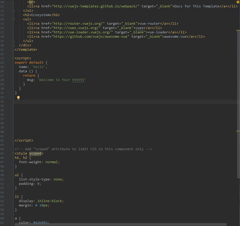Click the HTML comment about scoped attribute
Viewport: 240px width, 226px height.
83,149
